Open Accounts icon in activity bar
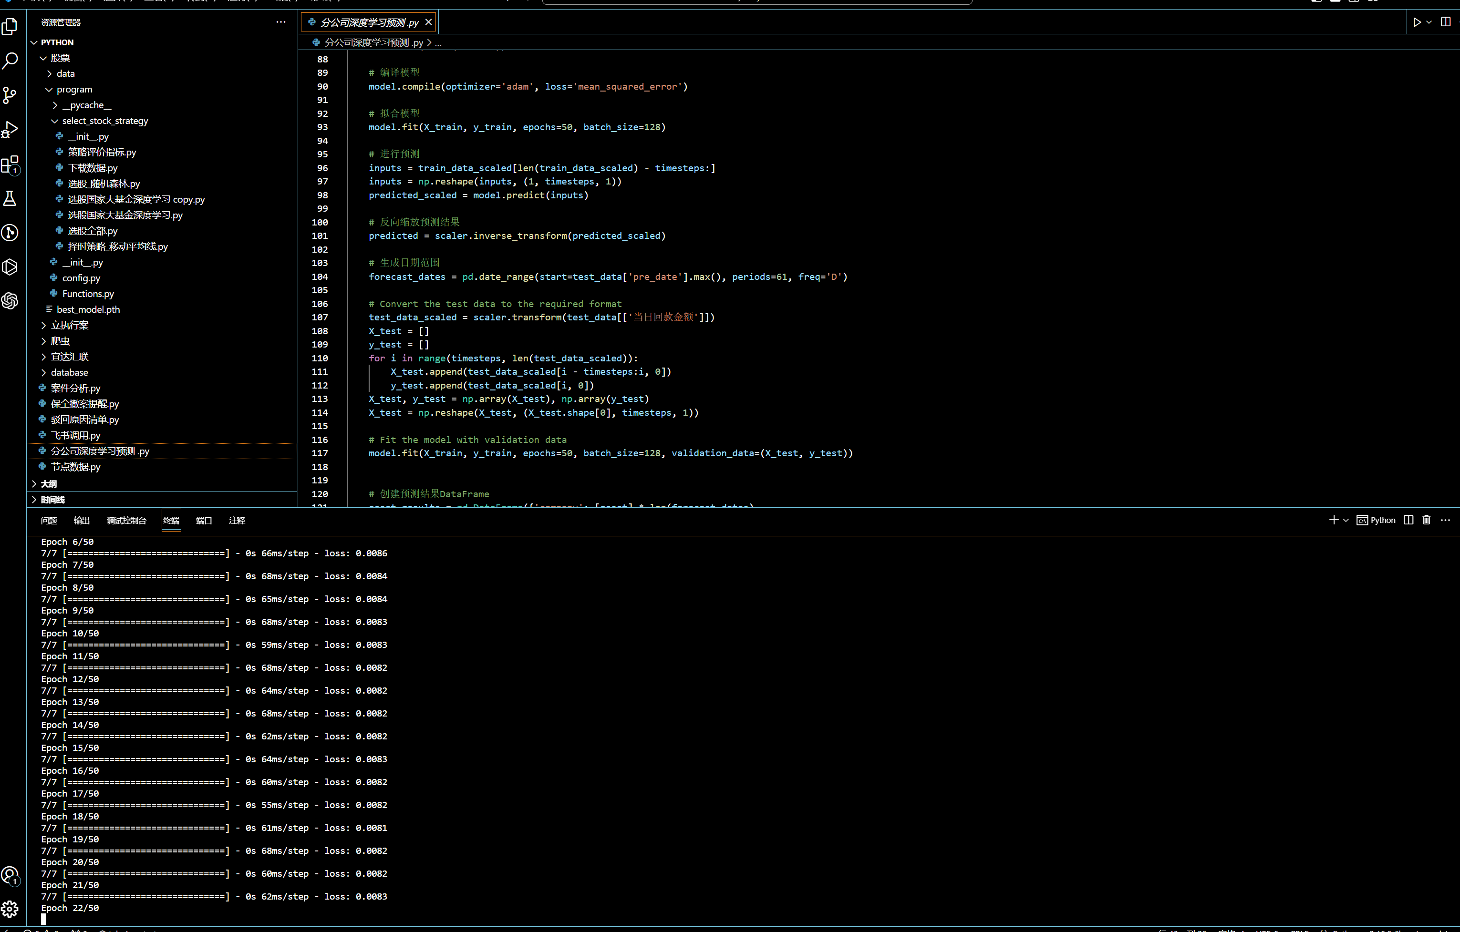 pyautogui.click(x=10, y=875)
